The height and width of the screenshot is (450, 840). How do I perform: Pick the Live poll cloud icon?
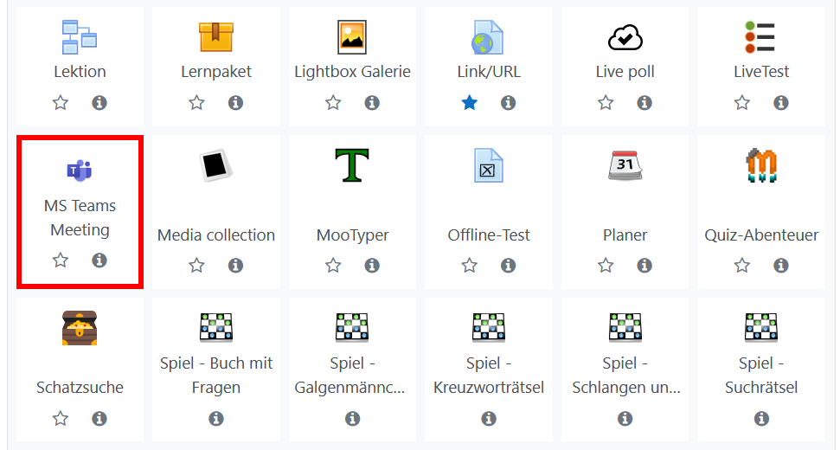click(625, 37)
